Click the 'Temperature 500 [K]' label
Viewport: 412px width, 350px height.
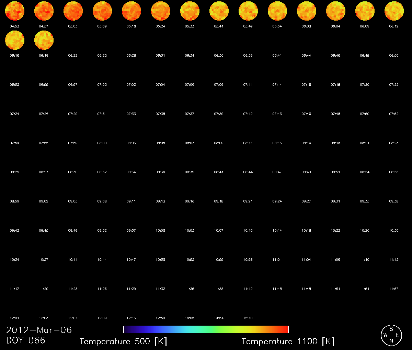click(123, 341)
